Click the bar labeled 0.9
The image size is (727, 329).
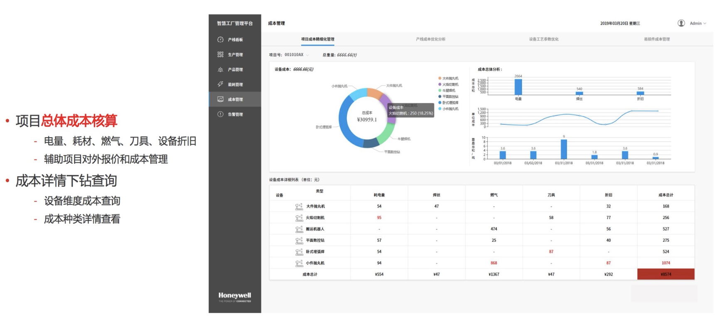656,158
